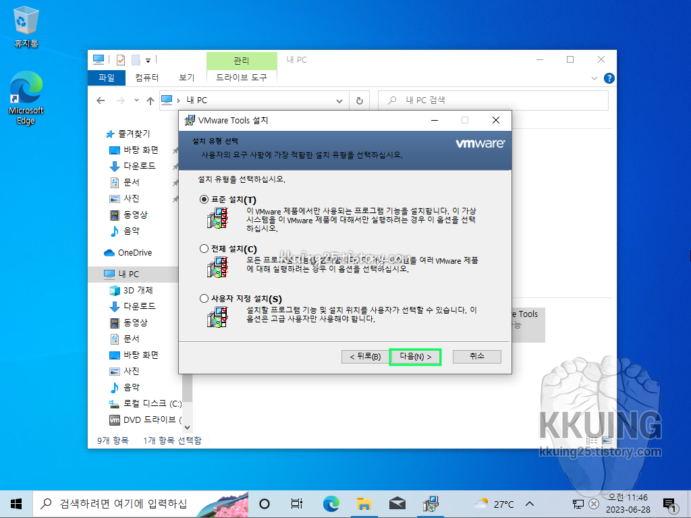Screen dimensions: 691x518
Task: Click the VMware Tools 설치 title bar icon
Action: (x=190, y=120)
